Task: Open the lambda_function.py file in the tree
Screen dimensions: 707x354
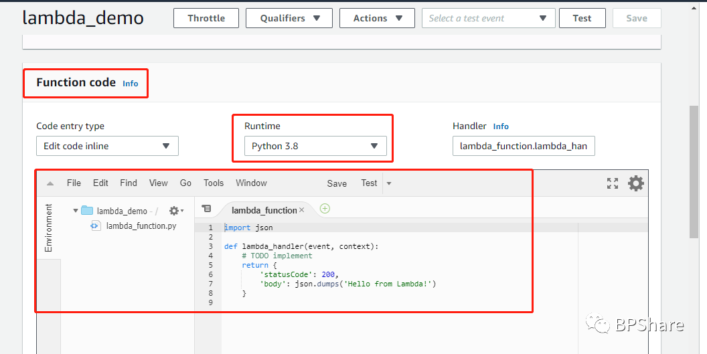Action: click(x=141, y=226)
